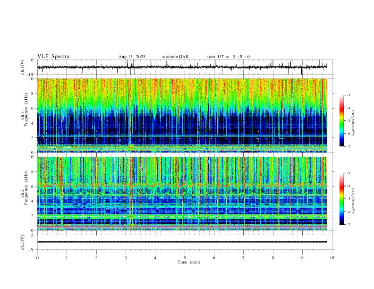Image resolution: width=374 pixels, height=289 pixels.
Task: Click the ch.2 color bar PSD label
Action: (354, 201)
